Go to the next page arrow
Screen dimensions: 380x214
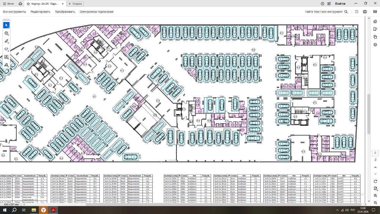tap(375, 174)
